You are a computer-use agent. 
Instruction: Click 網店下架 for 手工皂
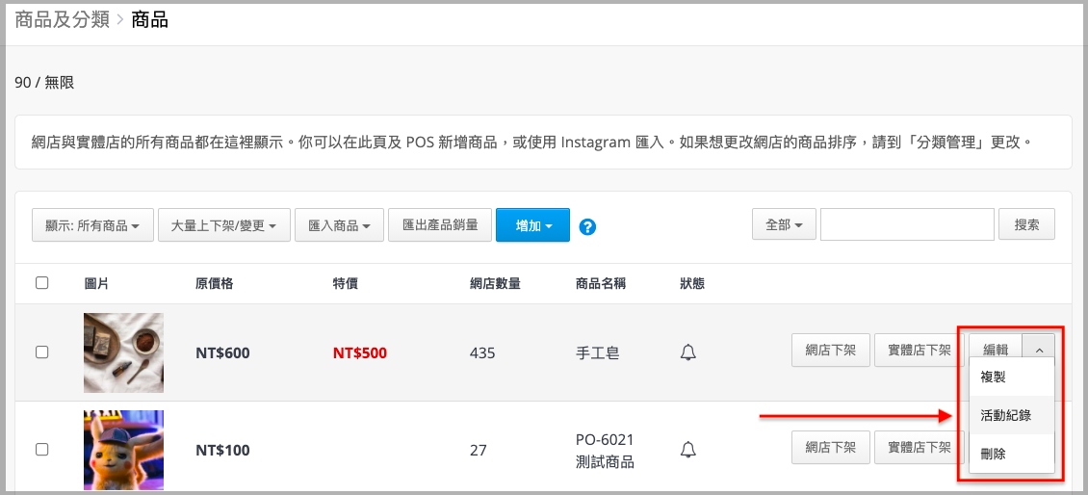[831, 351]
